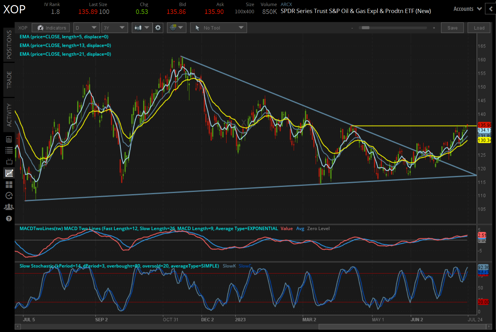The width and height of the screenshot is (496, 332).
Task: Click the Load button
Action: click(478, 28)
